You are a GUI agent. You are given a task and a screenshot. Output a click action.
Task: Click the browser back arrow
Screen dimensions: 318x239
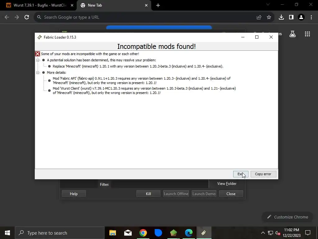click(x=7, y=17)
